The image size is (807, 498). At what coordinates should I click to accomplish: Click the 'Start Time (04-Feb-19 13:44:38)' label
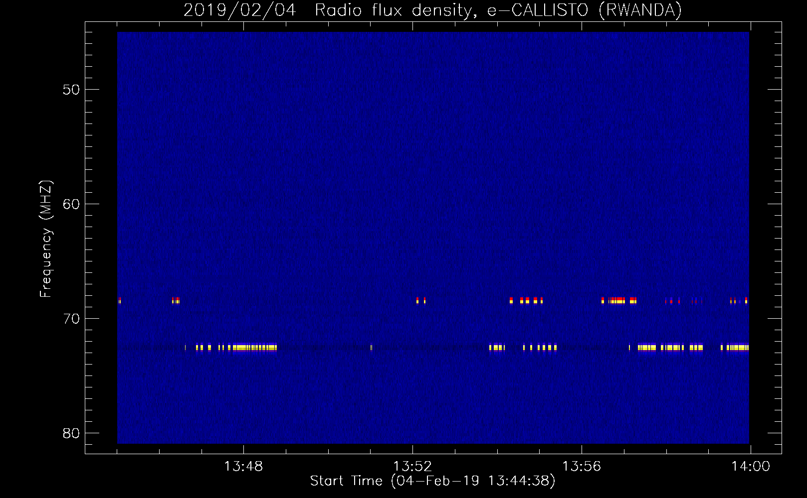pos(432,481)
